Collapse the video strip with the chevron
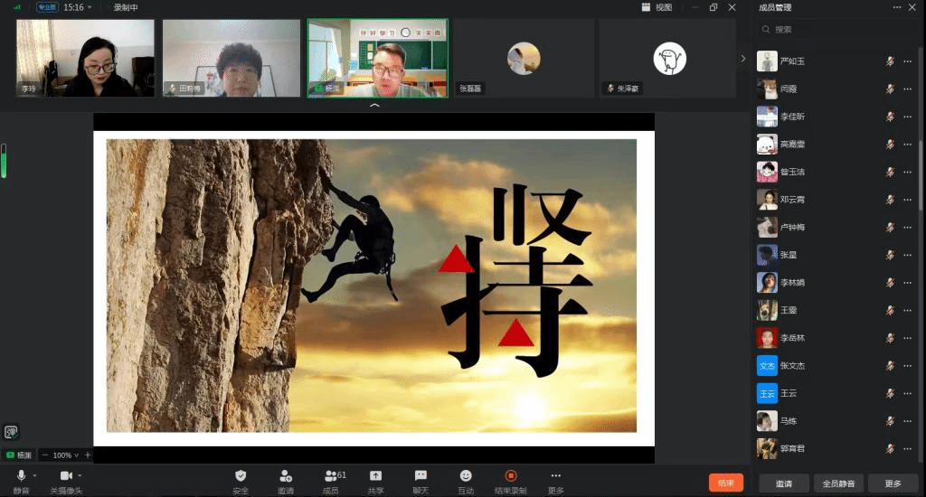 [374, 106]
